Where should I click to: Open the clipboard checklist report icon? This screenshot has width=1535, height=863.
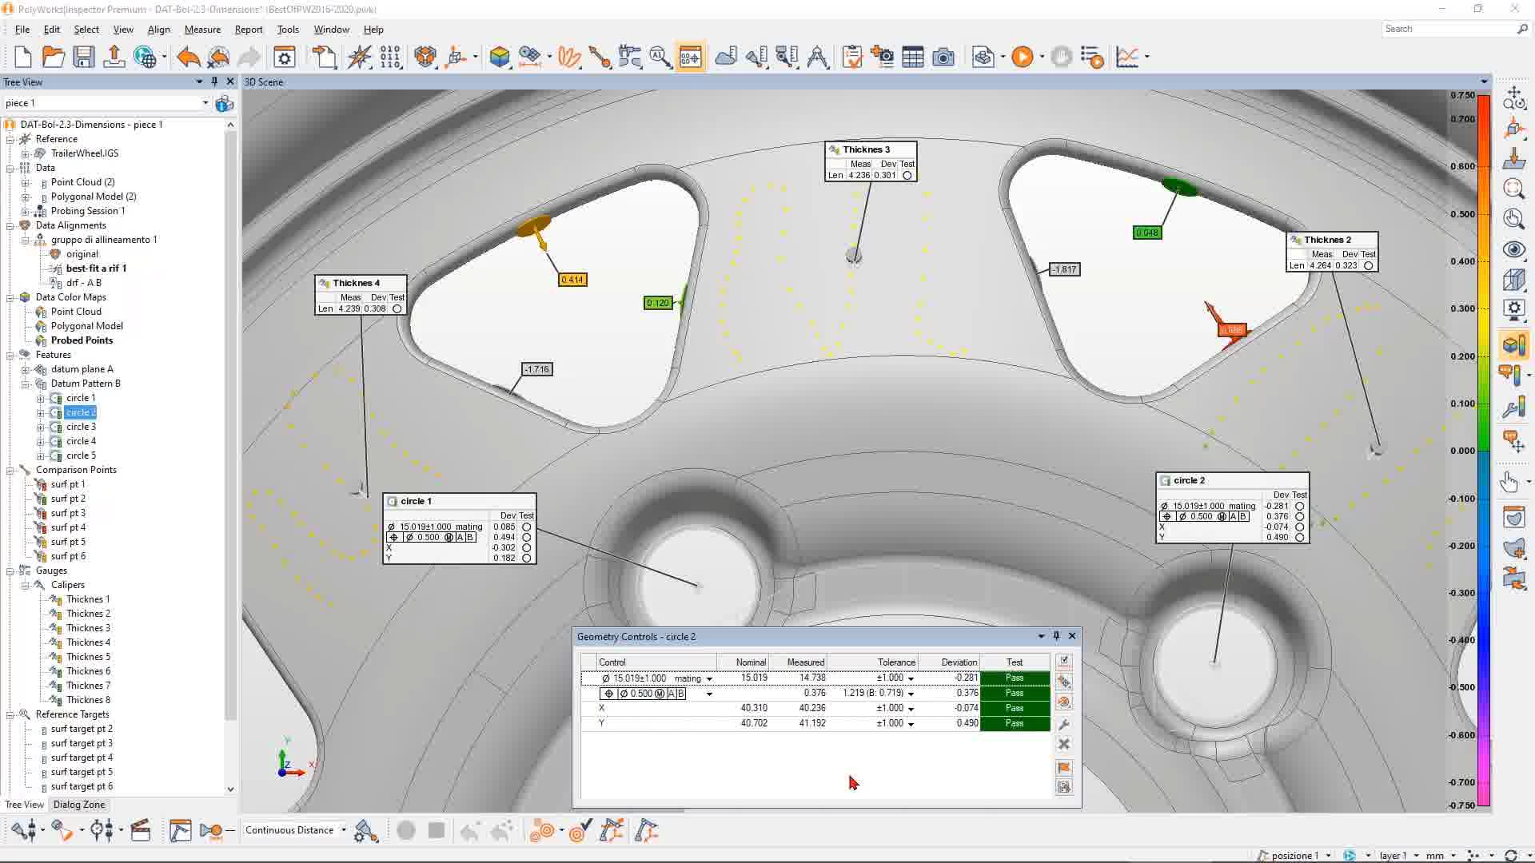(852, 57)
